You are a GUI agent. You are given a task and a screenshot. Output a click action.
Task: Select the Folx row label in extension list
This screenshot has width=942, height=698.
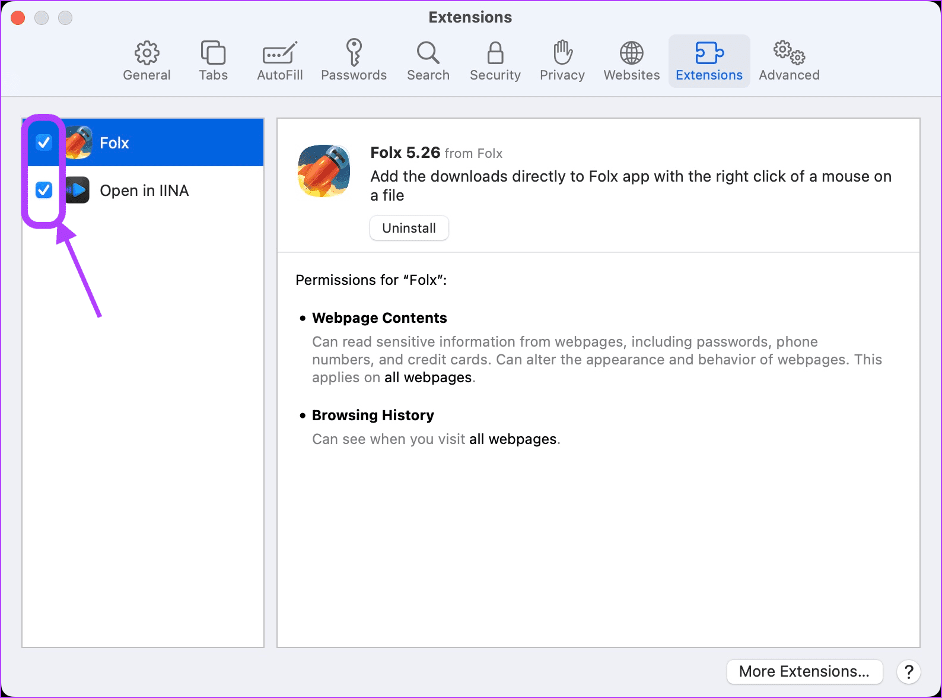click(x=114, y=143)
